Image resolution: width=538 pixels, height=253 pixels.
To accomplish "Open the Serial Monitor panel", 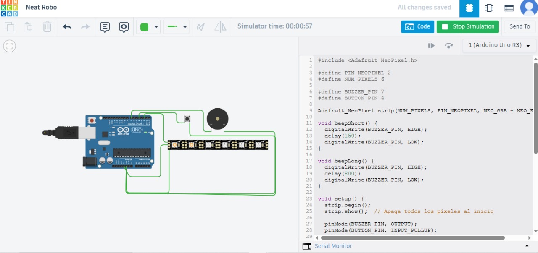I will (333, 246).
